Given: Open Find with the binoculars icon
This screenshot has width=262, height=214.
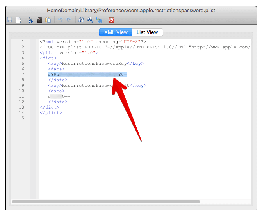Looking at the screenshot, I should [82, 20].
